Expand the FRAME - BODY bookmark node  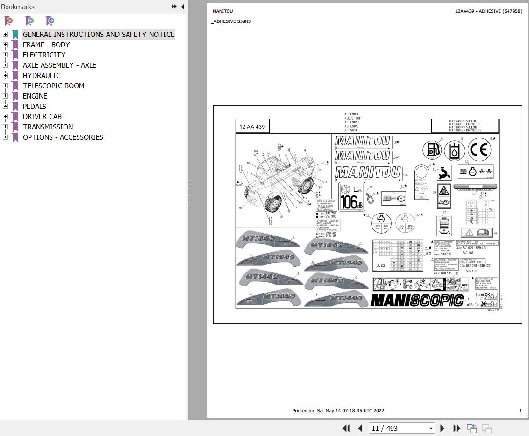point(5,44)
